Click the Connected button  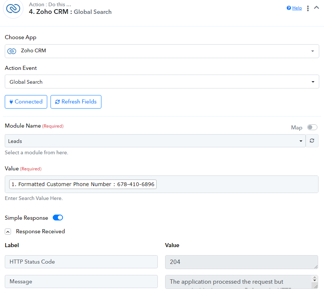point(26,102)
